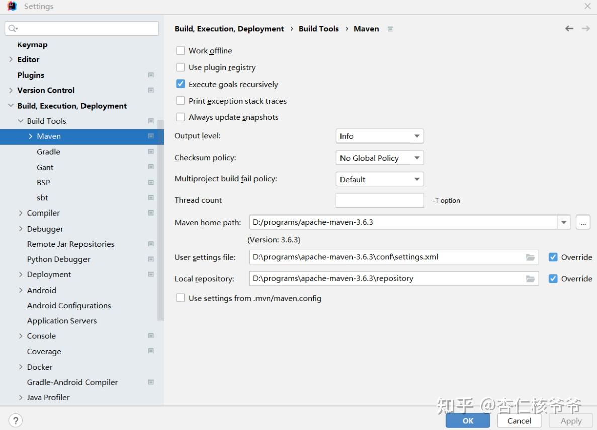Viewport: 597px width, 430px height.
Task: Enable the Work offline checkbox
Action: point(181,51)
